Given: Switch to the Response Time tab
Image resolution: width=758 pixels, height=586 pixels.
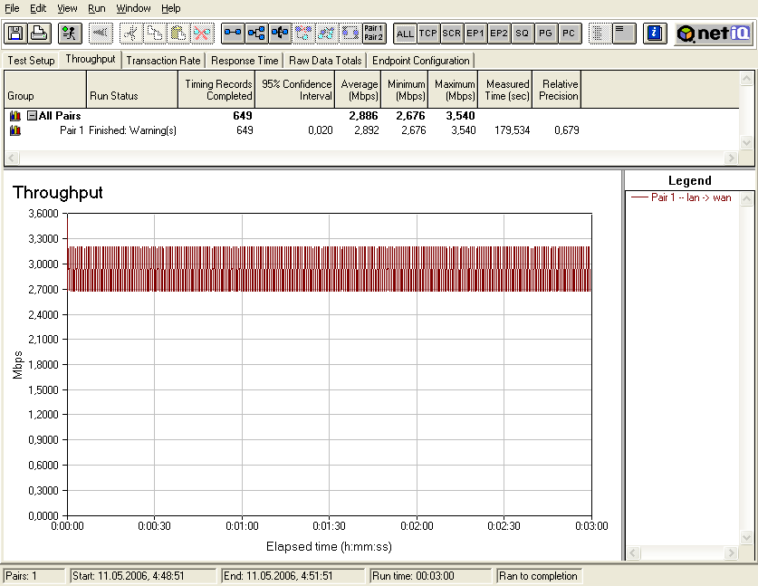Looking at the screenshot, I should 245,61.
